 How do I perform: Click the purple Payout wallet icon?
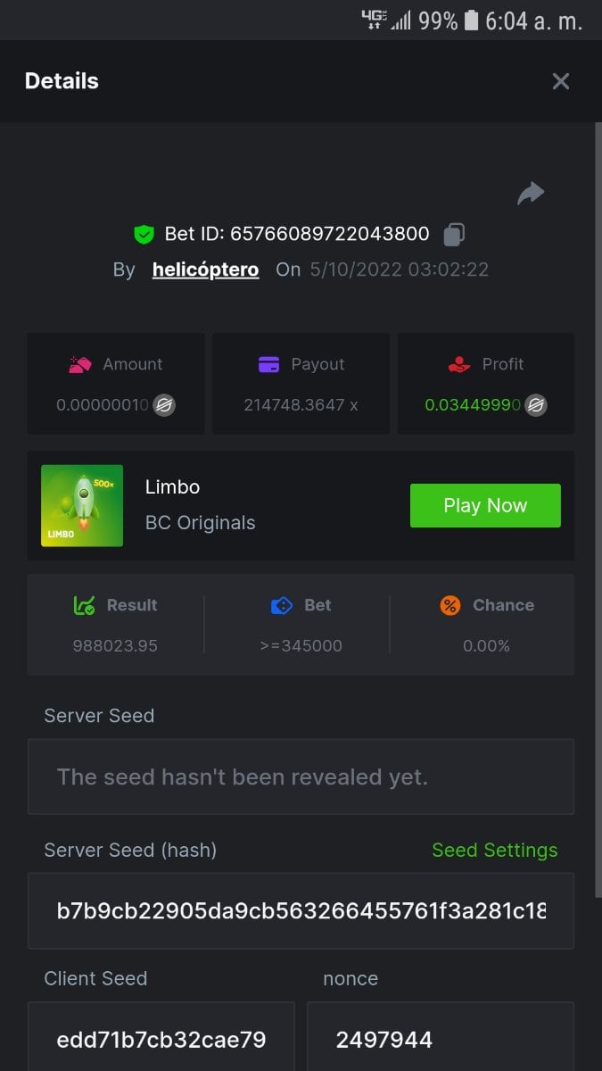tap(269, 364)
